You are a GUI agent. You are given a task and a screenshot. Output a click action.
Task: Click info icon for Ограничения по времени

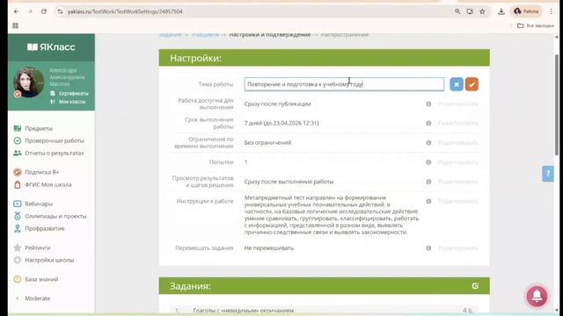click(428, 142)
